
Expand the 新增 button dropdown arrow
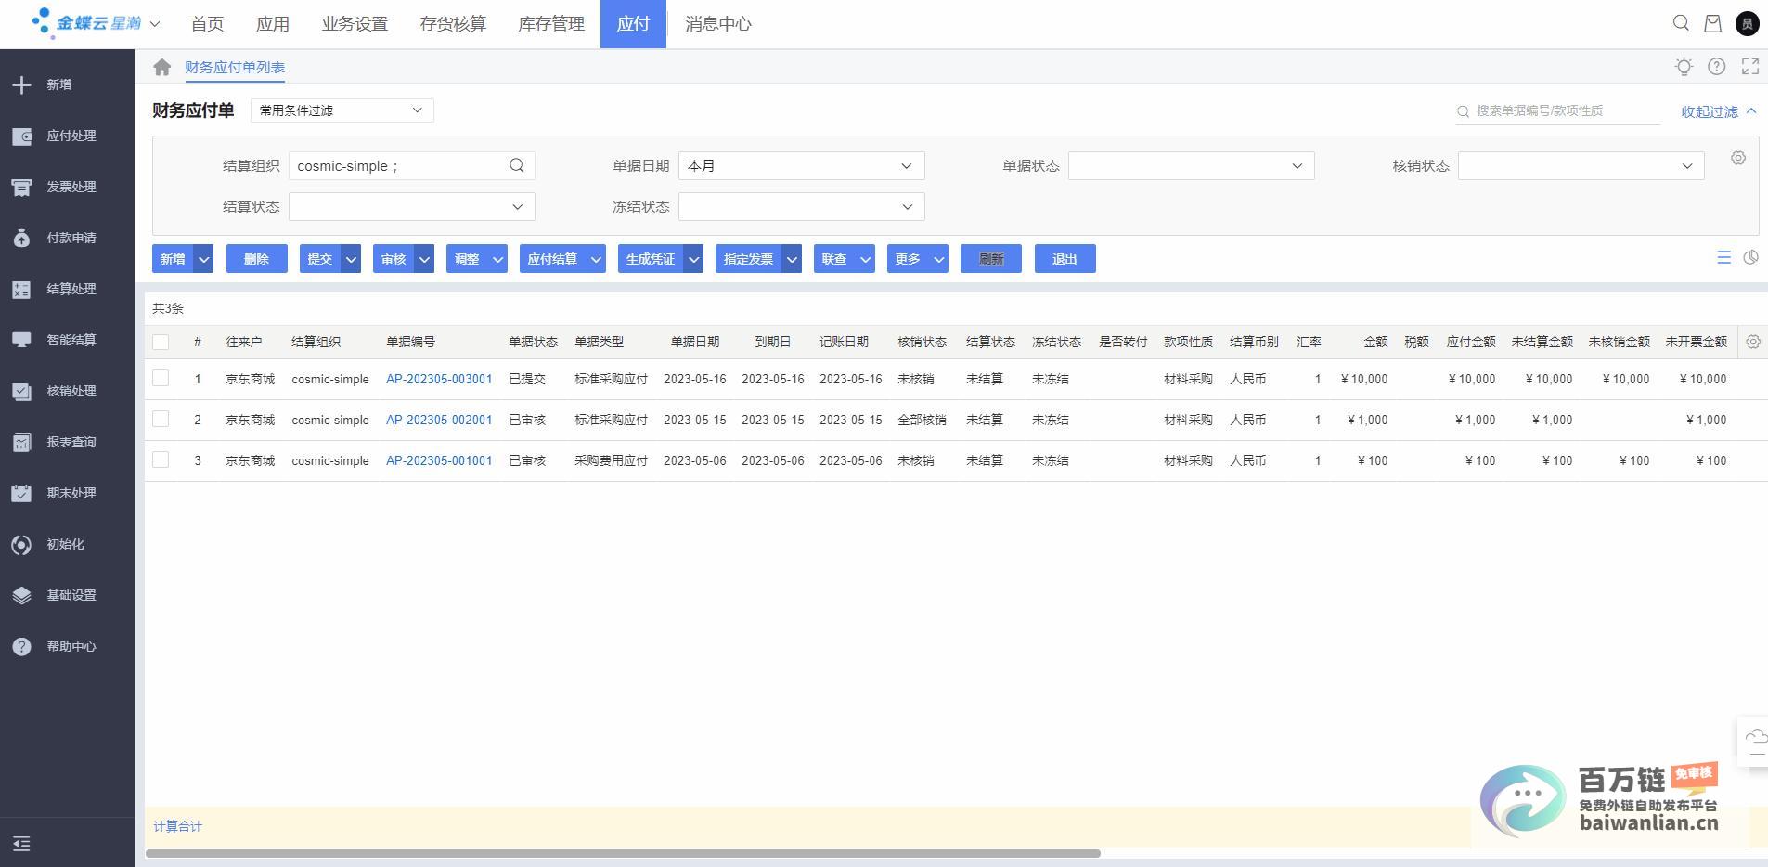[x=204, y=259]
